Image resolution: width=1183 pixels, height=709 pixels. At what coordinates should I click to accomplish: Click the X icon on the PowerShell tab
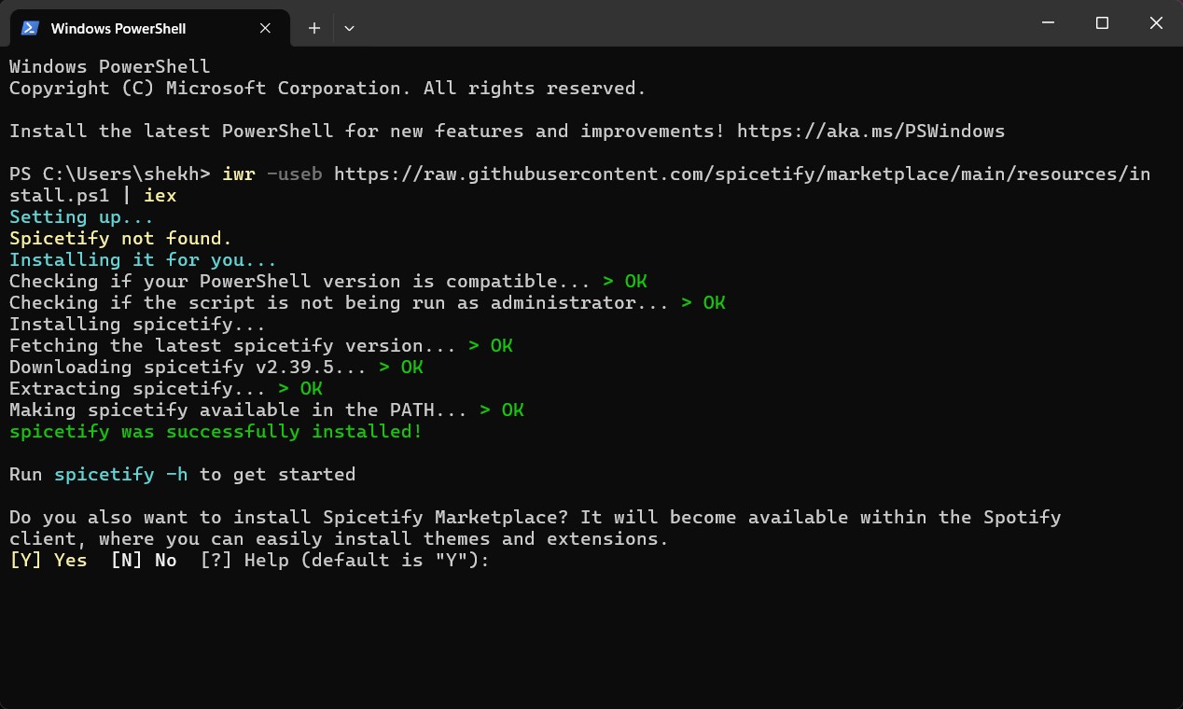pos(264,27)
